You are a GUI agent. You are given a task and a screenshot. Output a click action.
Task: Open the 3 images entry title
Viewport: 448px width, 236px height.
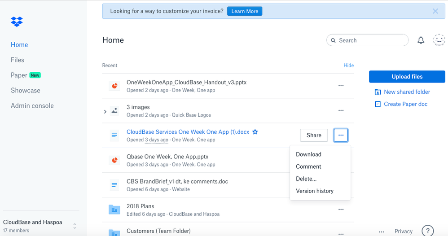(138, 107)
